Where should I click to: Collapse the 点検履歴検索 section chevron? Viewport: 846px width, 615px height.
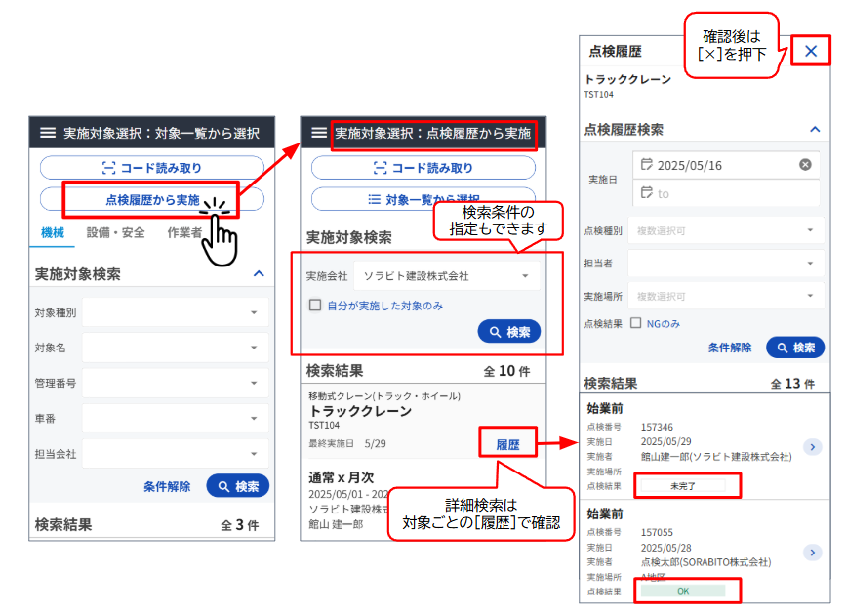pyautogui.click(x=815, y=129)
